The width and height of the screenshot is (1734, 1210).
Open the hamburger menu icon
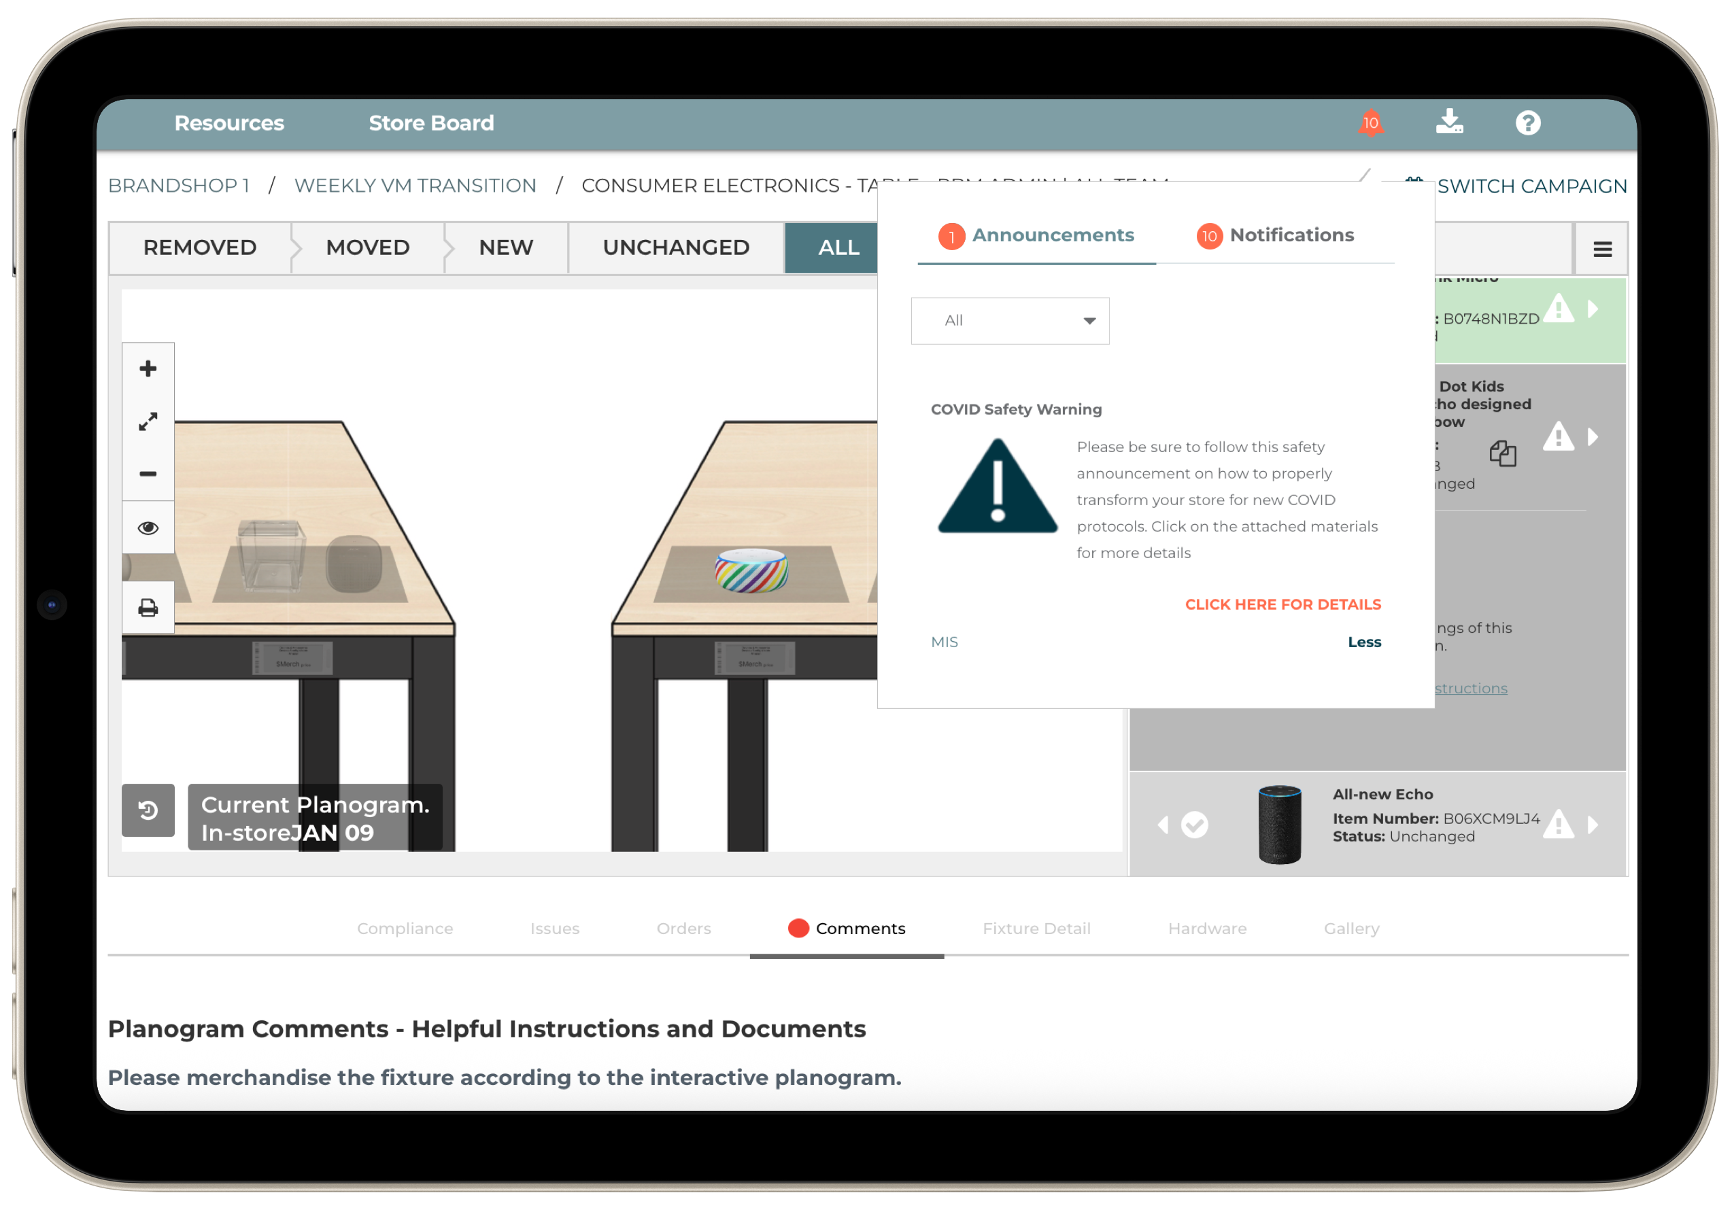1602,249
